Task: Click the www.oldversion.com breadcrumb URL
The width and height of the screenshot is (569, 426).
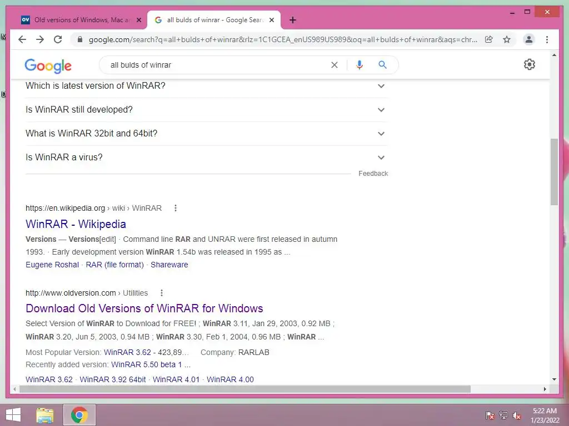Action: (x=86, y=293)
